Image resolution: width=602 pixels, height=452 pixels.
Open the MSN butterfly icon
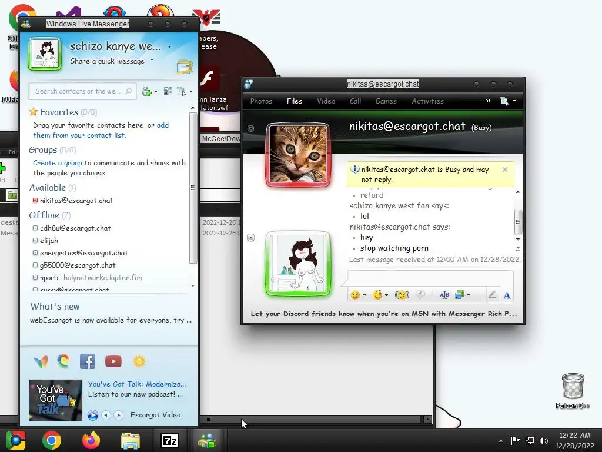41,361
